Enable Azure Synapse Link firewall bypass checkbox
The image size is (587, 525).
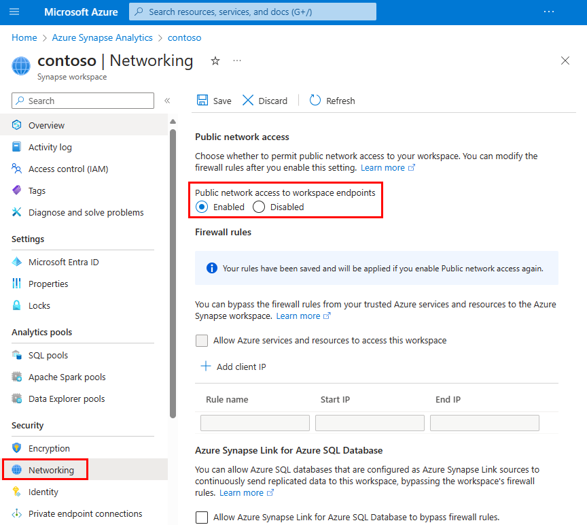click(x=202, y=517)
